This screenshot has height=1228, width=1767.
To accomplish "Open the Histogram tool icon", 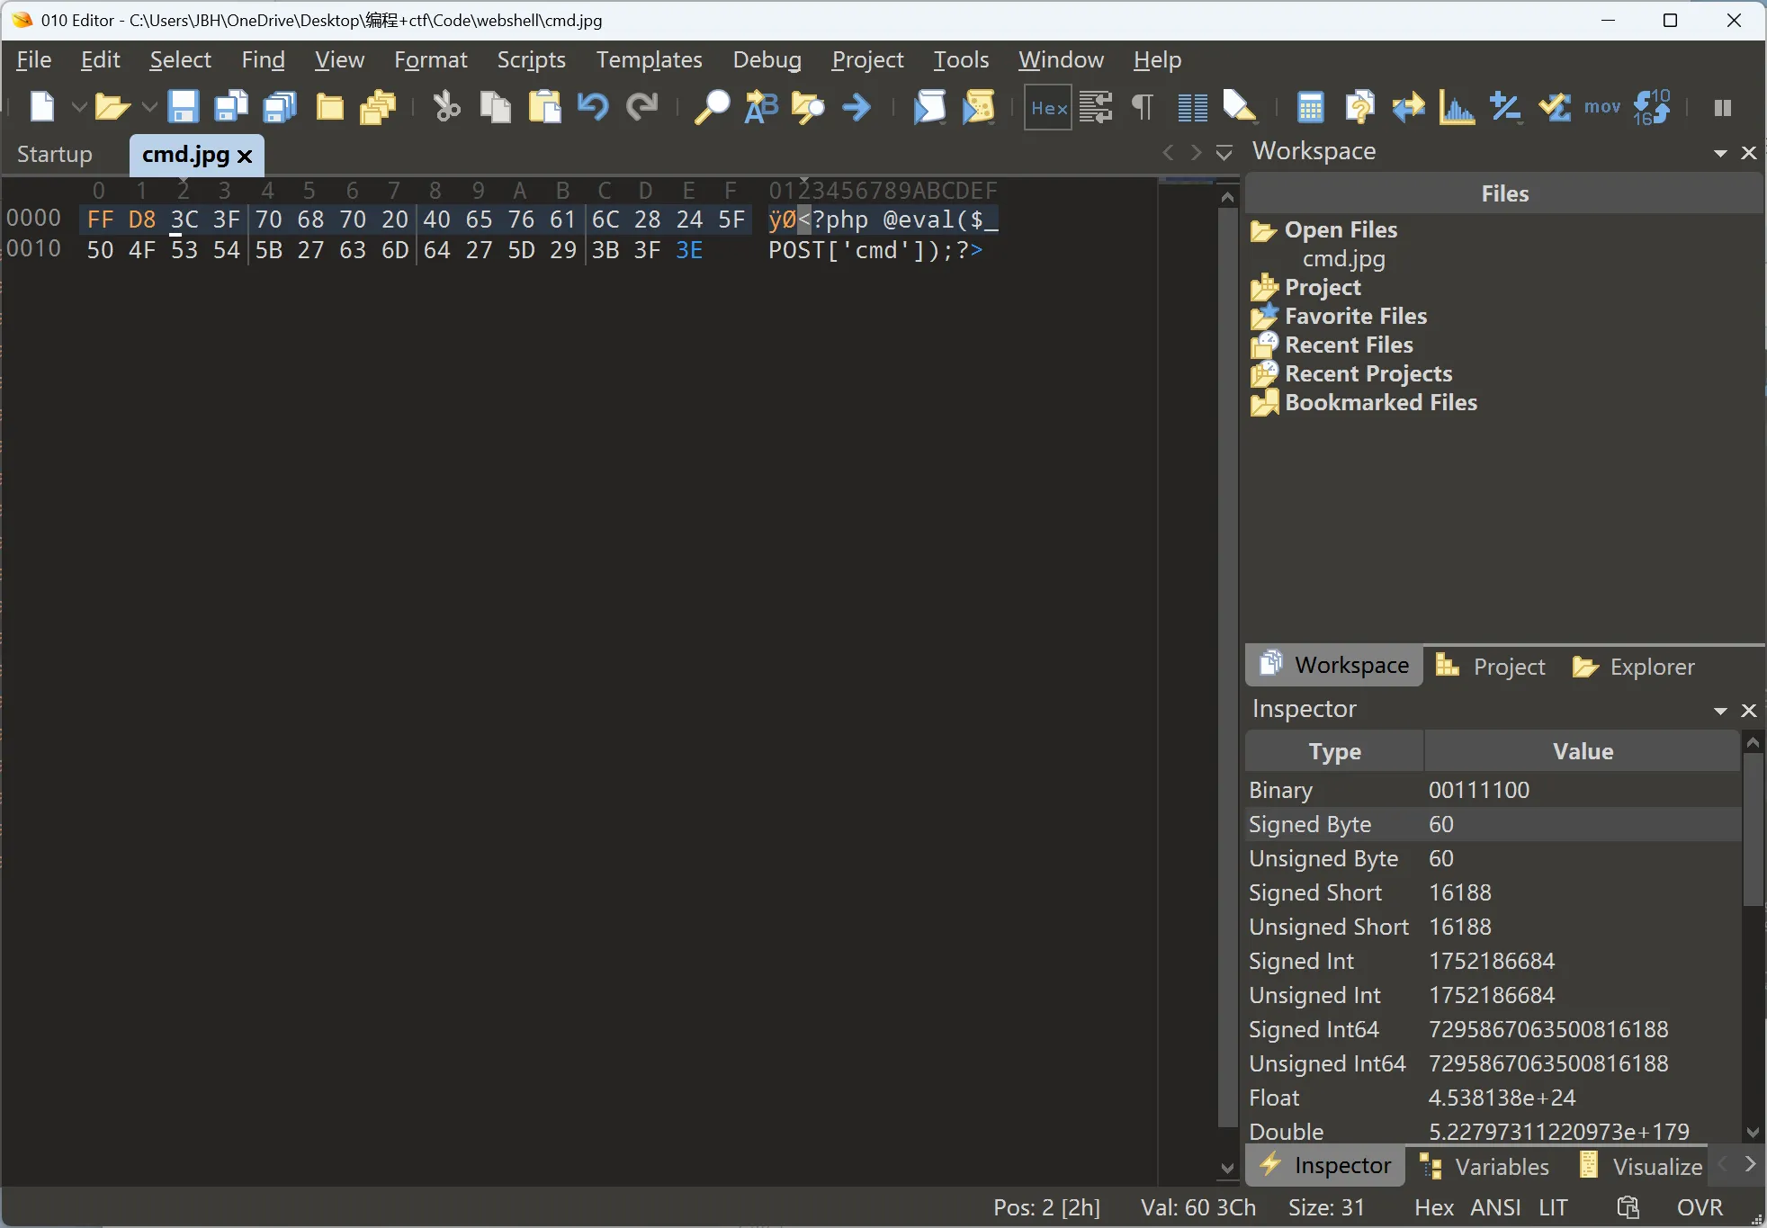I will coord(1457,107).
